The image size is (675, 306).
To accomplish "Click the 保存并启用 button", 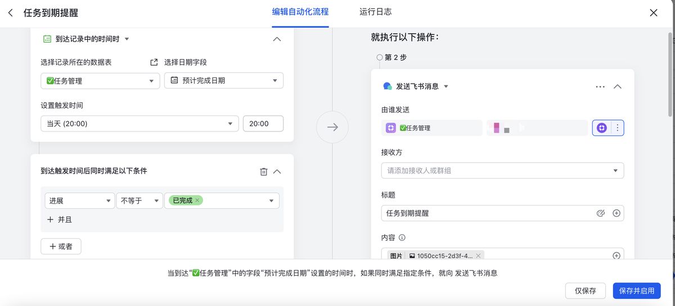I will pyautogui.click(x=636, y=291).
